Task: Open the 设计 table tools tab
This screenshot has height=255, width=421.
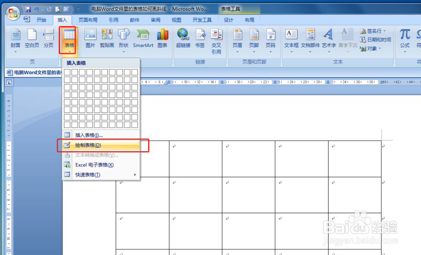Action: 229,20
